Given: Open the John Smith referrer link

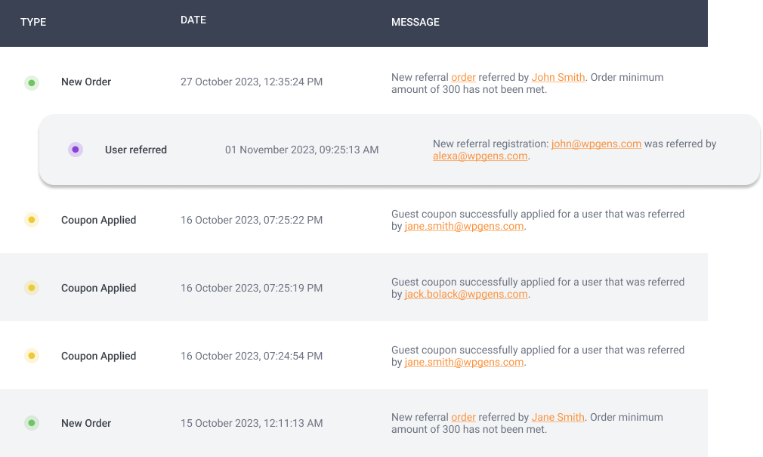Looking at the screenshot, I should [x=558, y=77].
